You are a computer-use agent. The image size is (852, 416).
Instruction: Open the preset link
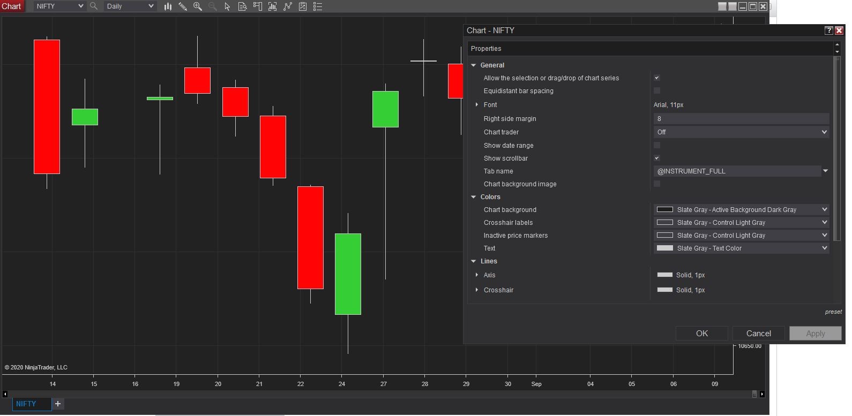[x=833, y=312]
